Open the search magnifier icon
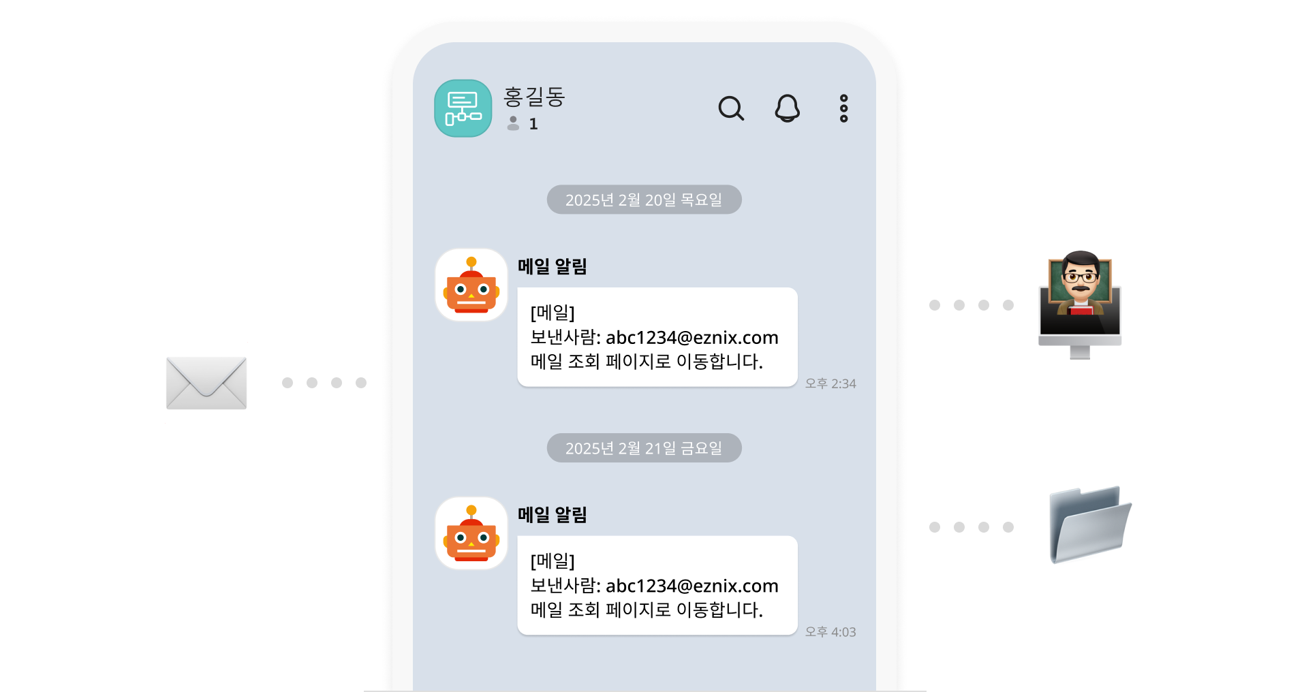 (731, 108)
